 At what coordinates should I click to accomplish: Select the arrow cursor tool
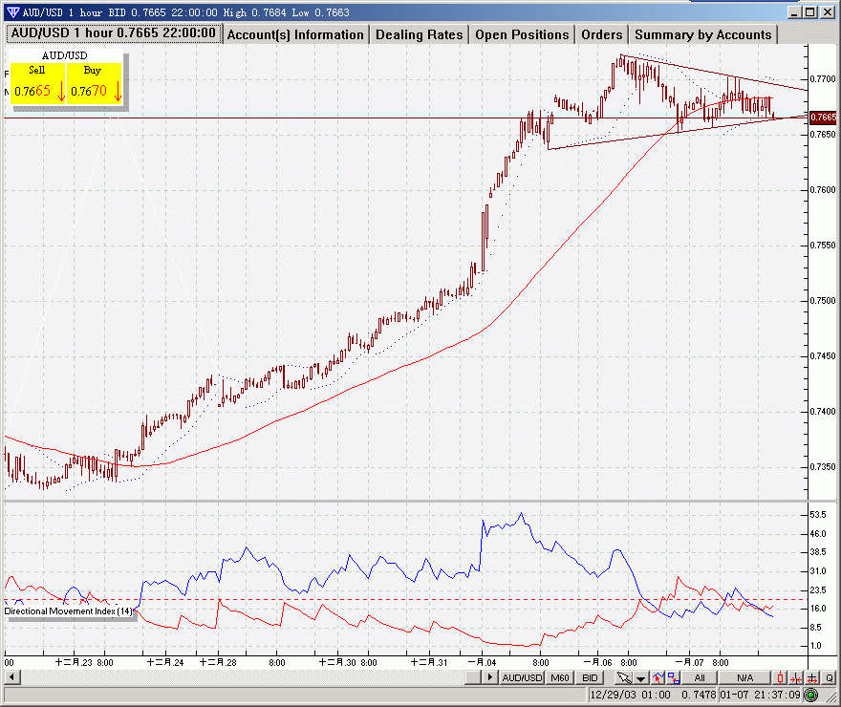tap(624, 677)
